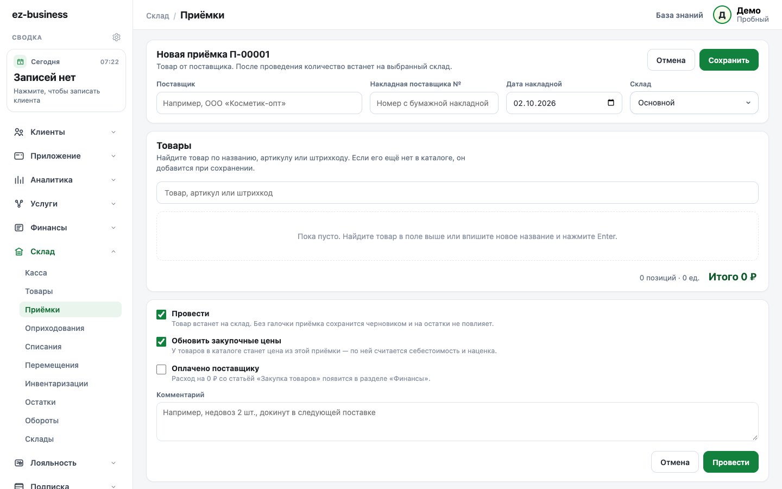Go to Инвентаризации page

click(x=71, y=384)
